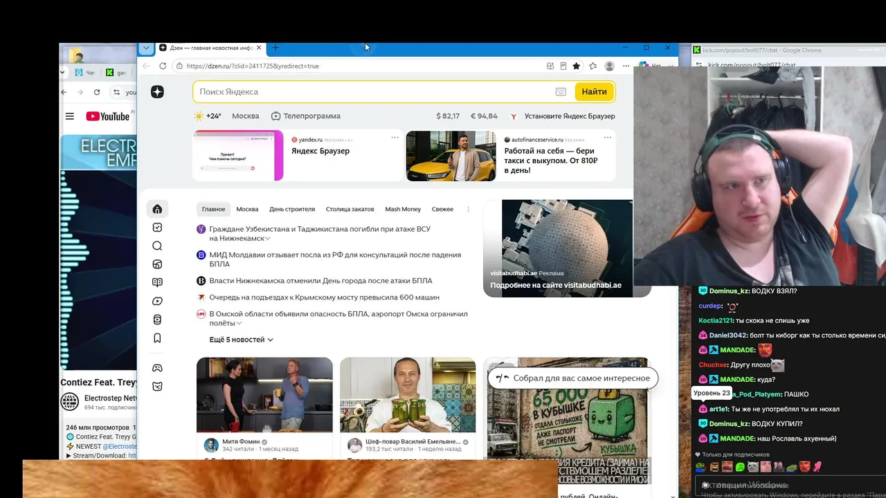Click the extensions icon in address bar
This screenshot has width=886, height=498.
coord(550,66)
